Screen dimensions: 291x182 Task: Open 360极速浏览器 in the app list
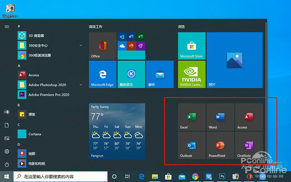coord(50,55)
